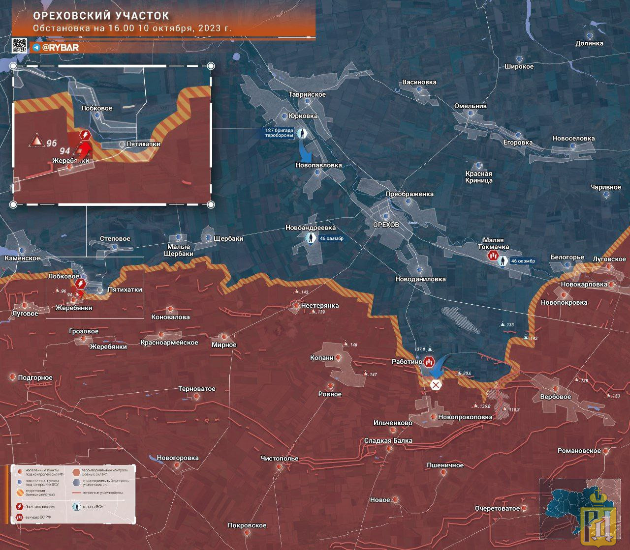This screenshot has height=550, width=630.
Task: Click the Чистополье settlement label
Action: tap(280, 459)
